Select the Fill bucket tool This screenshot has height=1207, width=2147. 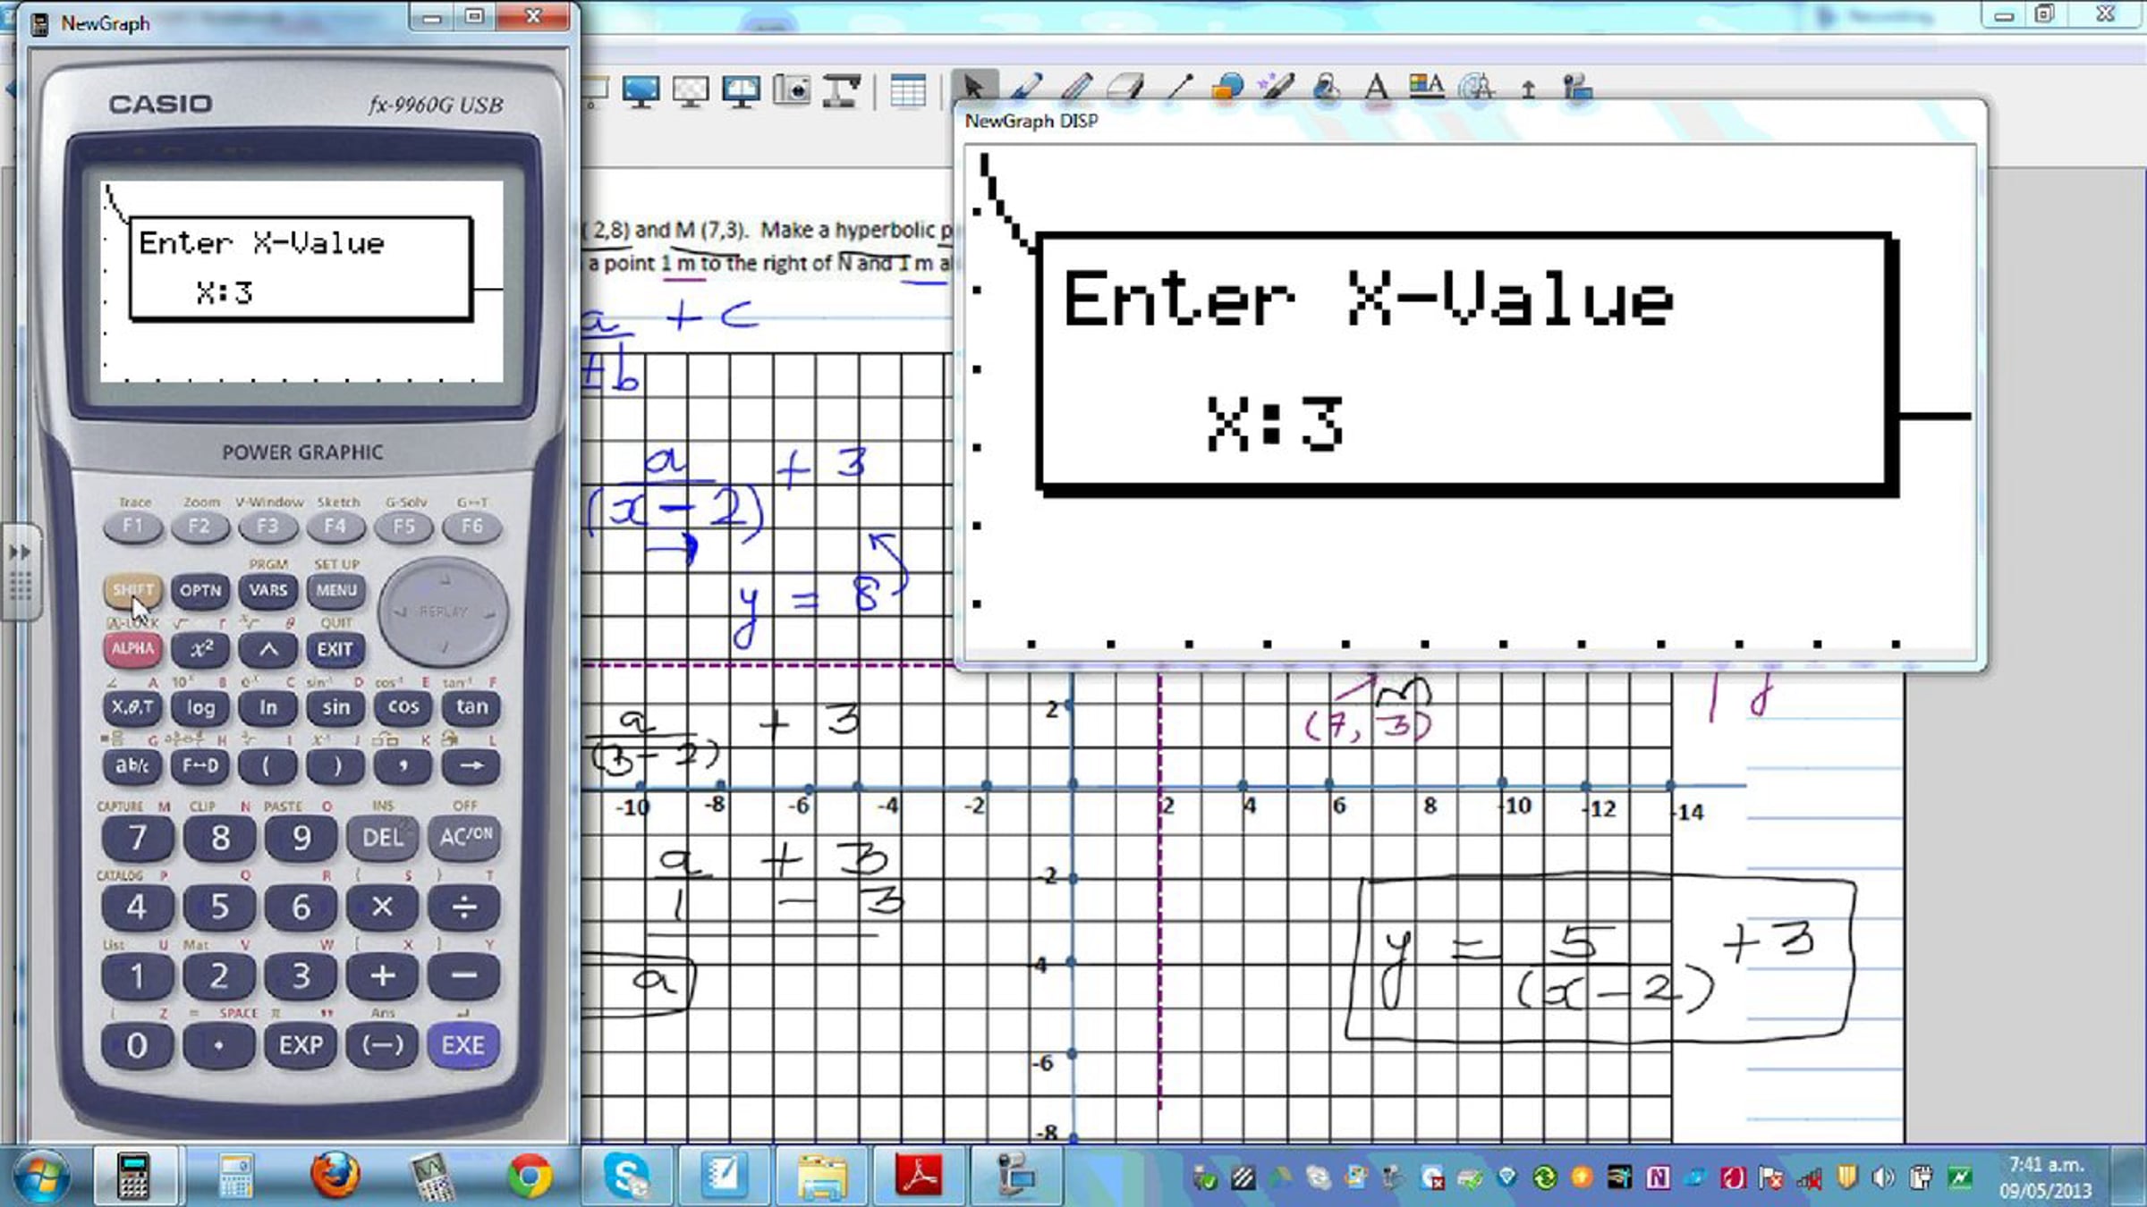pyautogui.click(x=1327, y=88)
